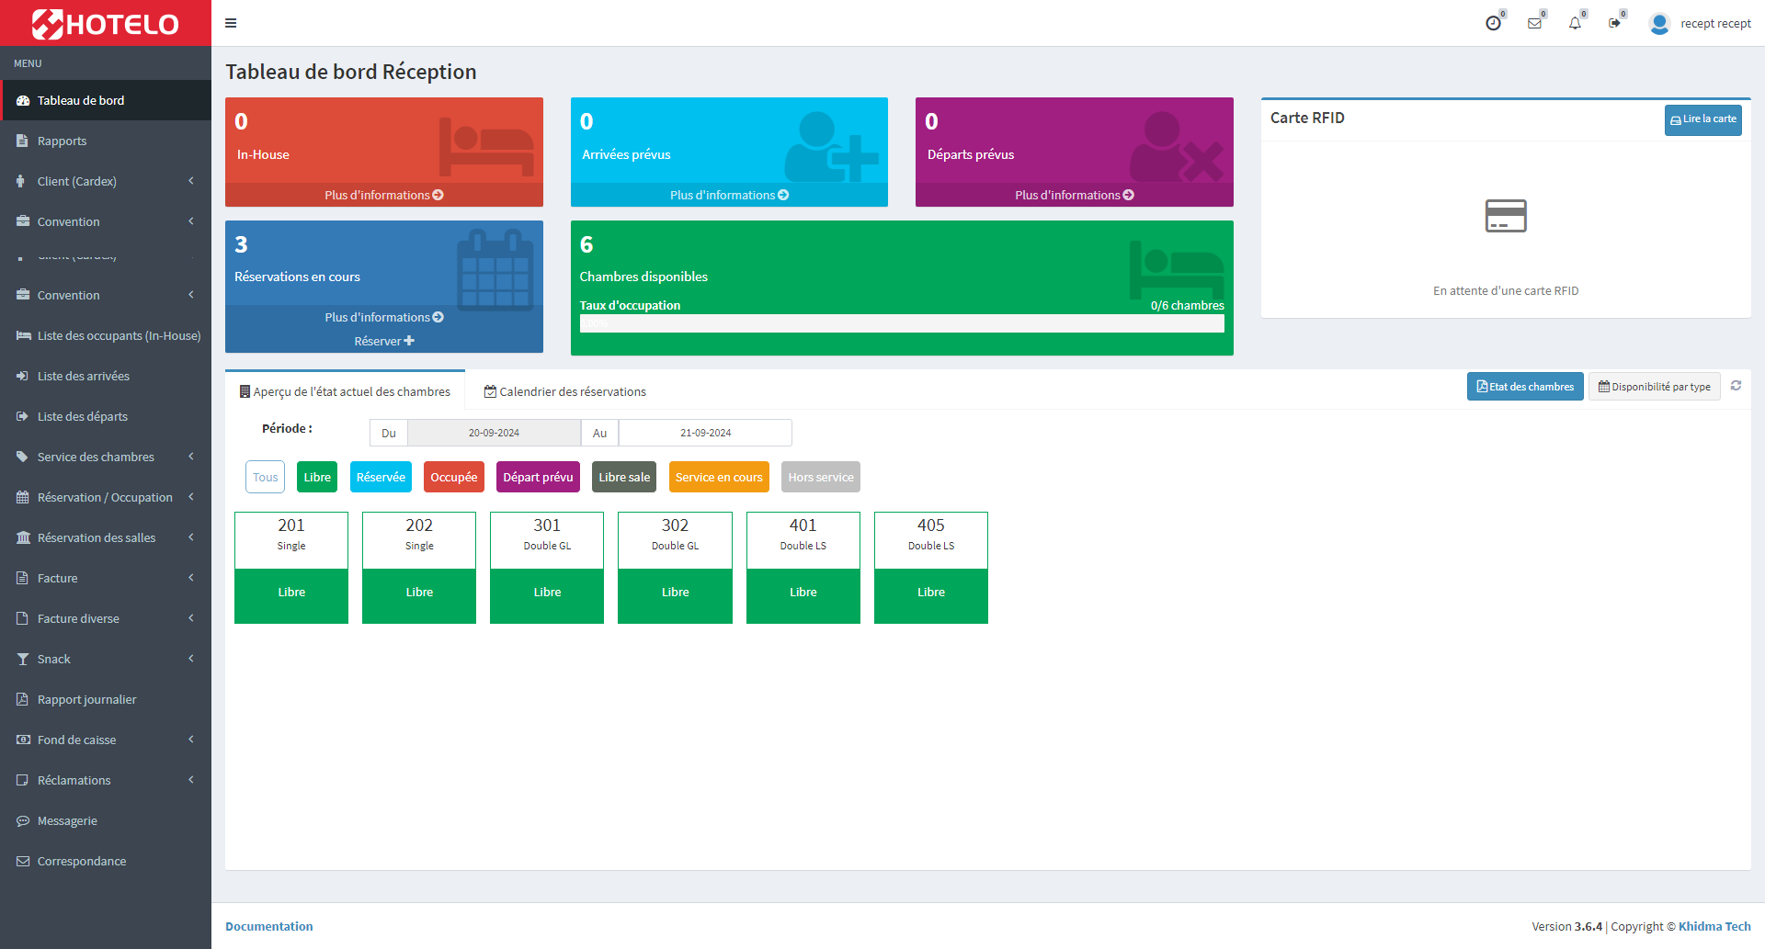Open the Documentation link in footer
The image size is (1765, 949).
pos(268,926)
